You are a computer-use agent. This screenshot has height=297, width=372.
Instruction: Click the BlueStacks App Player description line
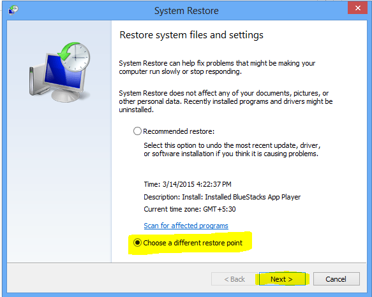pyautogui.click(x=222, y=197)
